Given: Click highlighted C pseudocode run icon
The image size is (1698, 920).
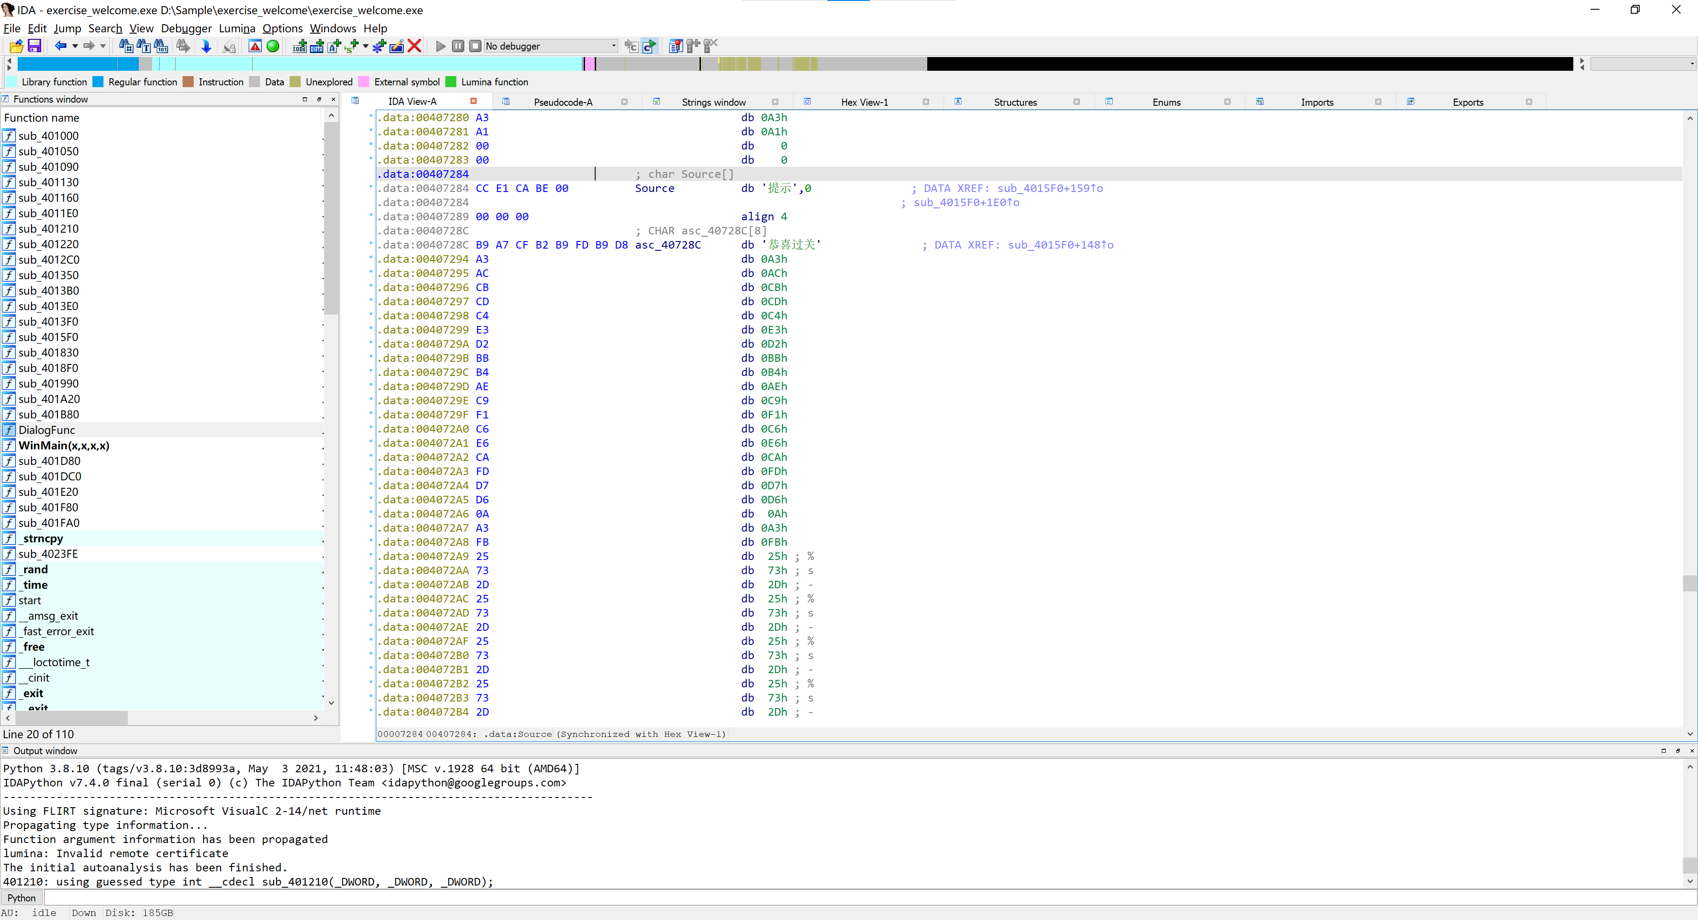Looking at the screenshot, I should (x=649, y=46).
